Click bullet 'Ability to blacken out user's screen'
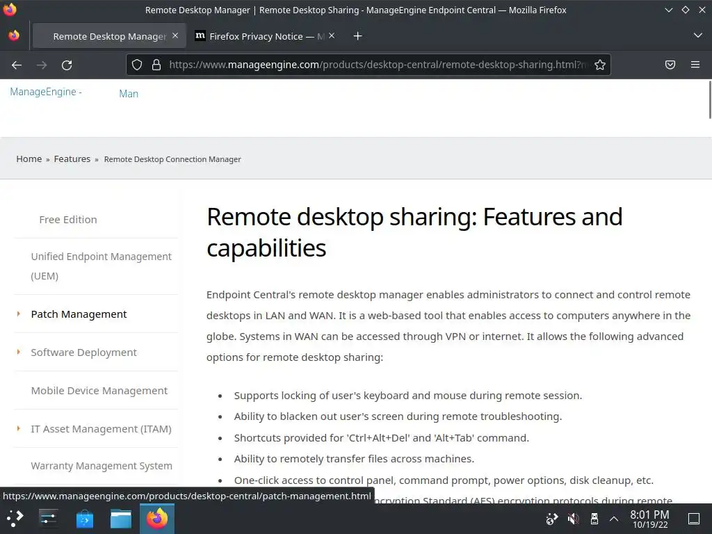The width and height of the screenshot is (712, 534). point(398,416)
